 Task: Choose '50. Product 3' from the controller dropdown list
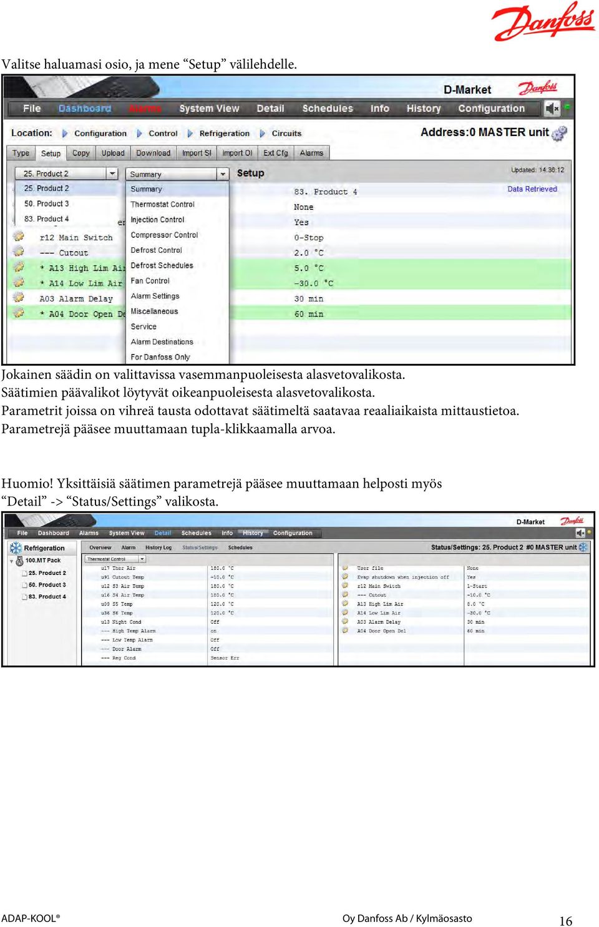pos(47,204)
